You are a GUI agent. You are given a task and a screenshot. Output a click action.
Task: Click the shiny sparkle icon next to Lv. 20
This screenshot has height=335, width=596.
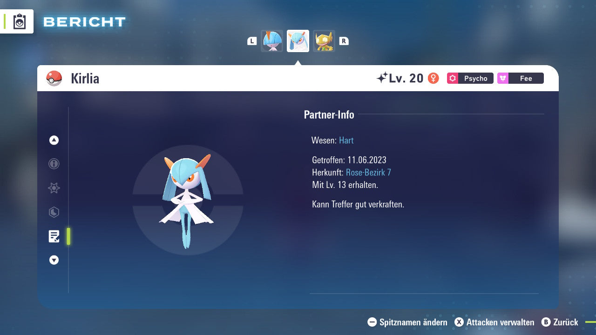tap(383, 78)
